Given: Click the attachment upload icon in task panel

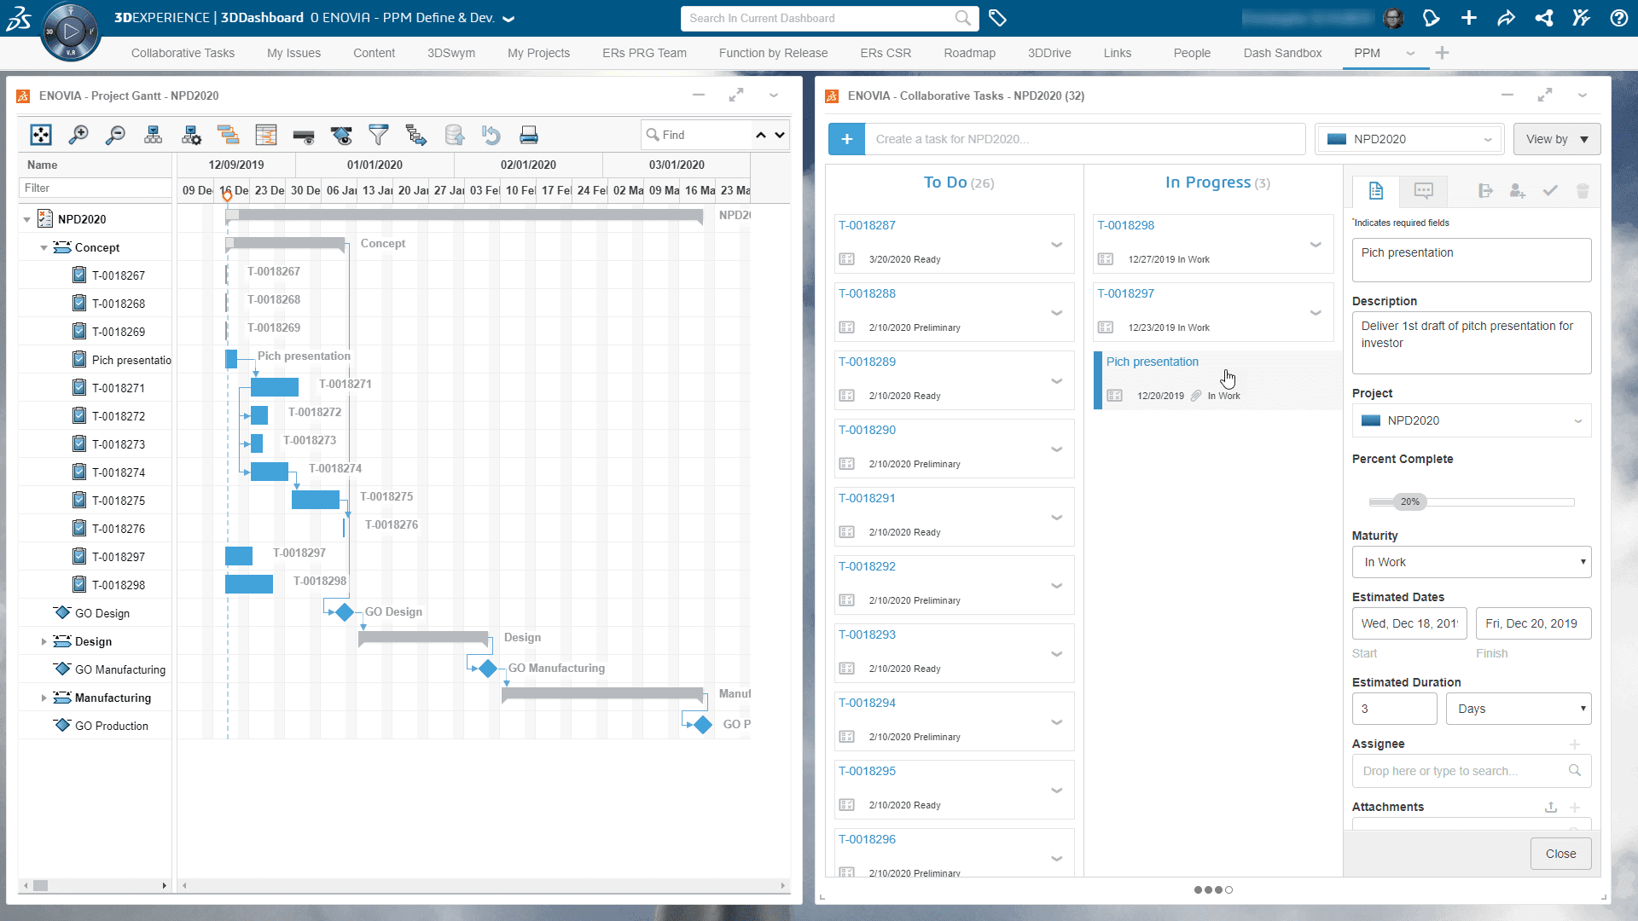Looking at the screenshot, I should 1549,806.
